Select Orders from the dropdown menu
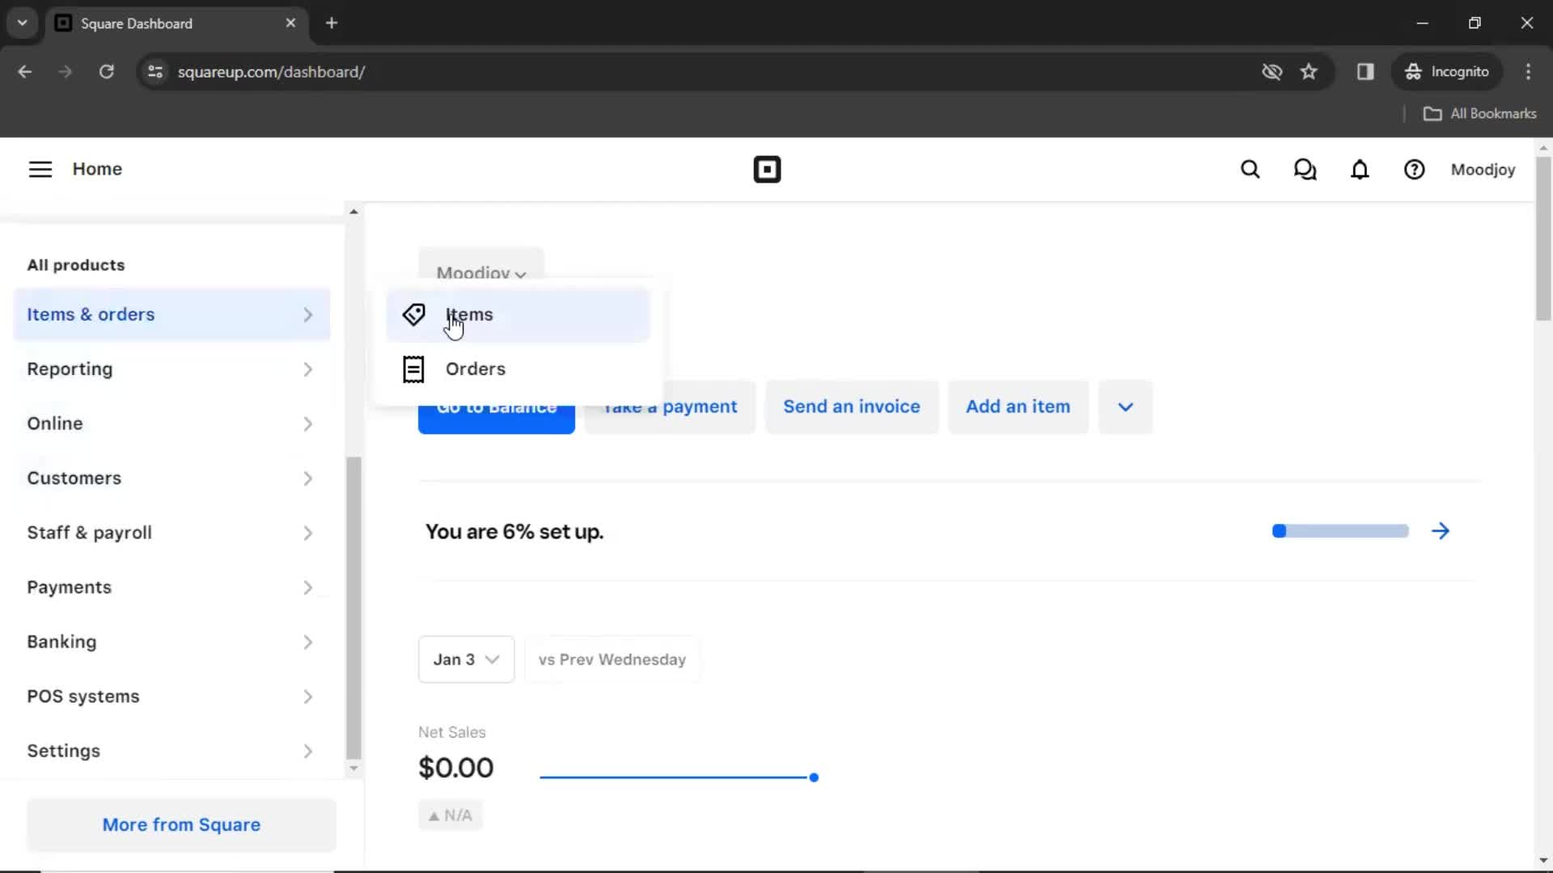The image size is (1553, 873). (476, 369)
